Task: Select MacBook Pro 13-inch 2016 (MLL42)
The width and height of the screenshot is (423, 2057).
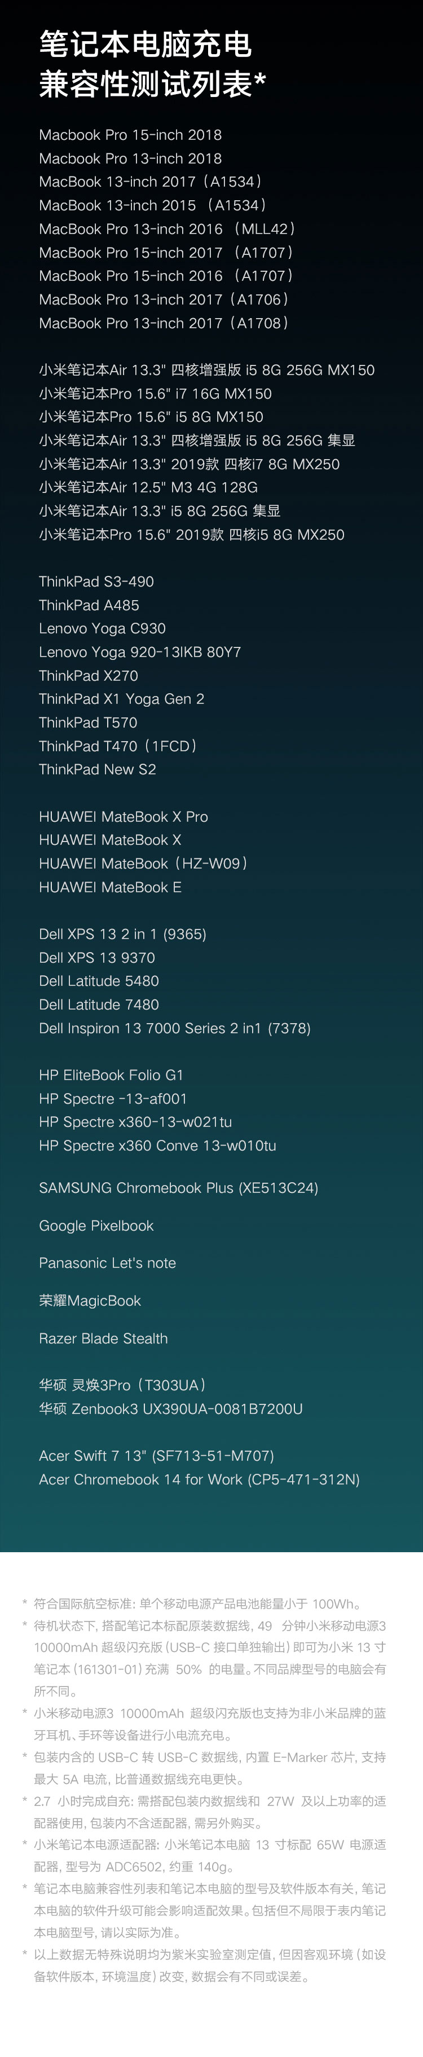Action: coord(168,229)
